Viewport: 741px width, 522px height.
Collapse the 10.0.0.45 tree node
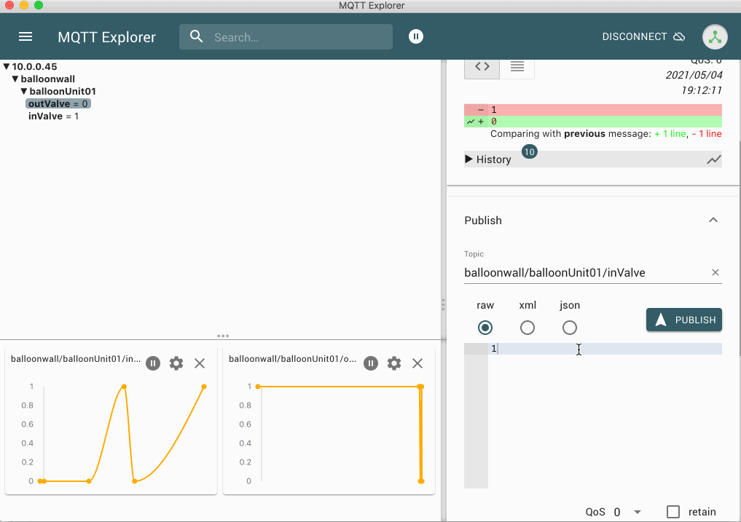tap(7, 66)
